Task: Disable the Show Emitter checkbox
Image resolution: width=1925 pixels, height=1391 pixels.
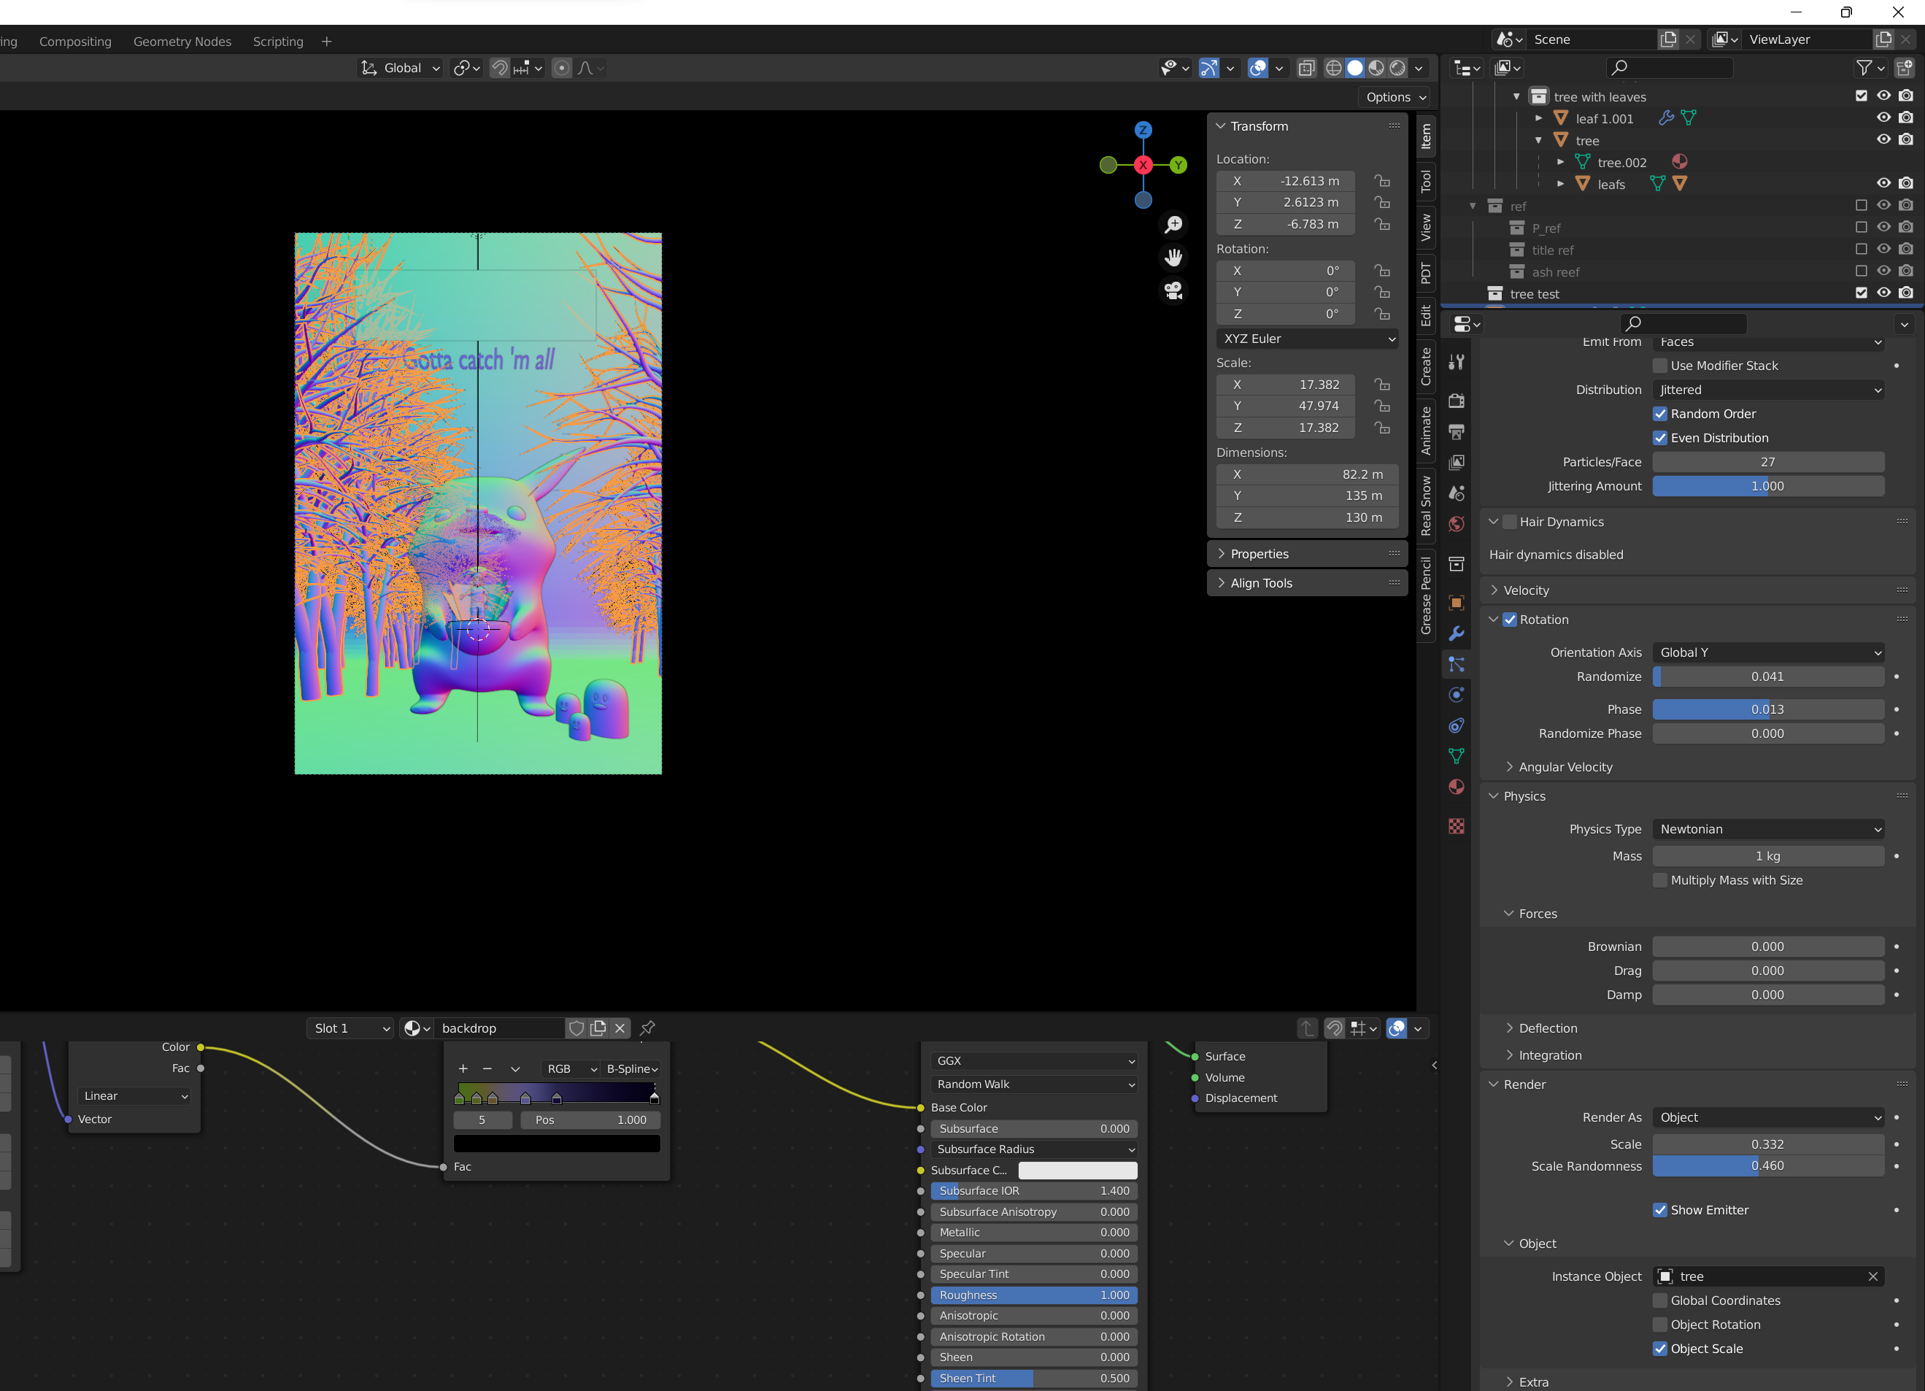Action: coord(1660,1210)
